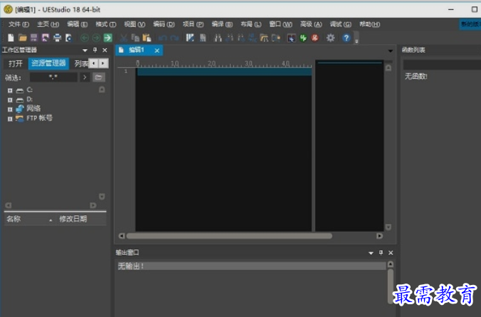Image resolution: width=481 pixels, height=317 pixels.
Task: Click the red UE icon
Action: [x=315, y=38]
